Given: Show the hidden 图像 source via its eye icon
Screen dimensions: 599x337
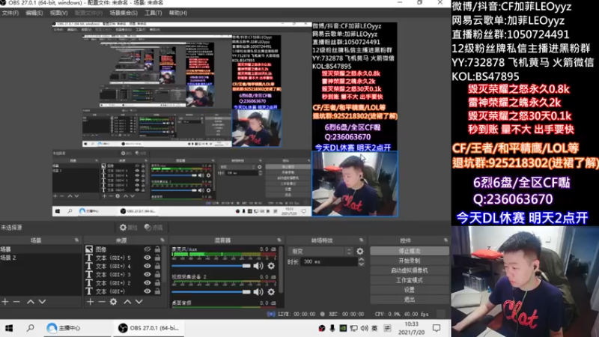Looking at the screenshot, I should pyautogui.click(x=147, y=249).
